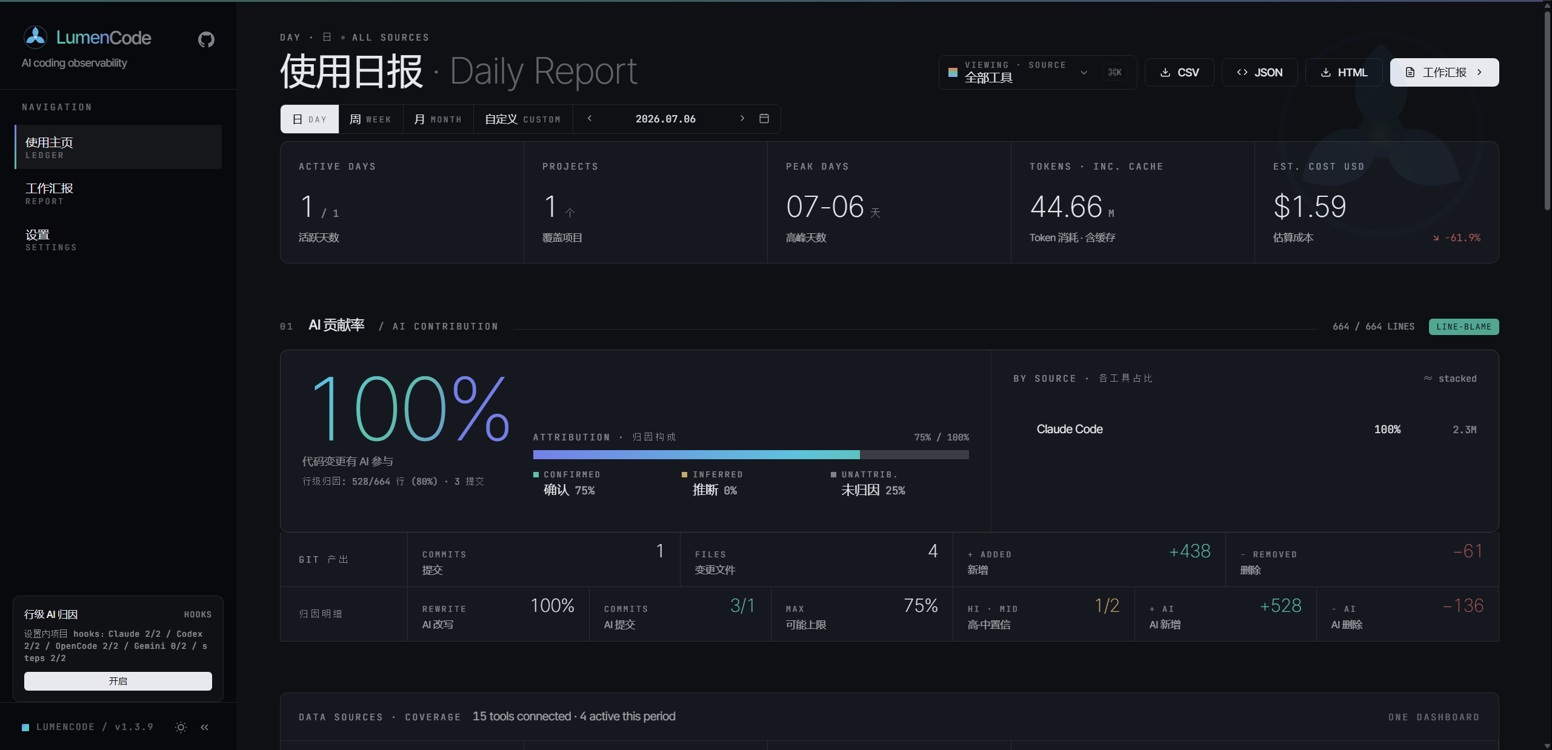This screenshot has width=1552, height=750.
Task: Go to the previous day arrow
Action: (x=589, y=119)
